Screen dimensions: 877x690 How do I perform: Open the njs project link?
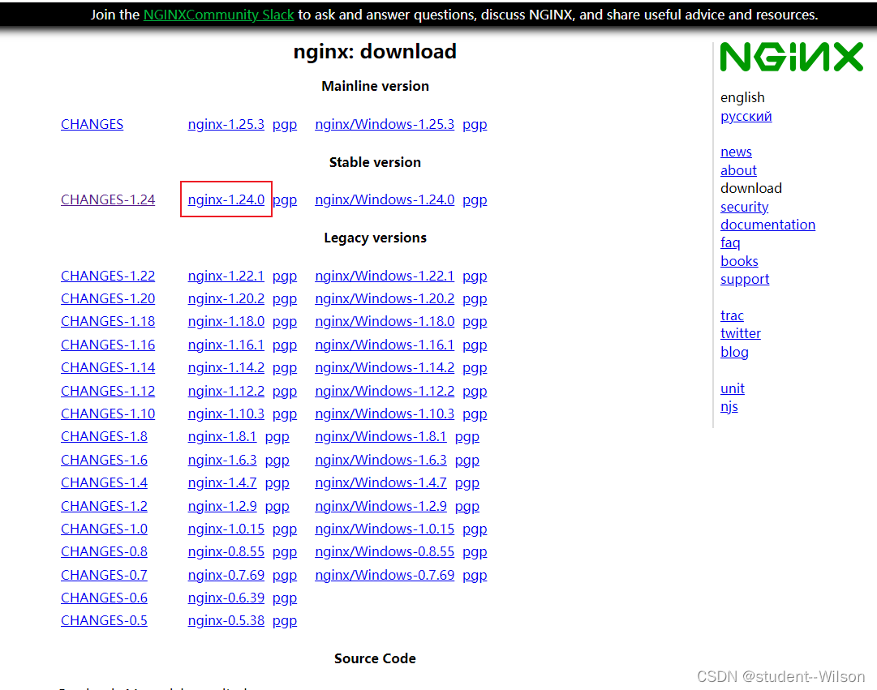(729, 406)
